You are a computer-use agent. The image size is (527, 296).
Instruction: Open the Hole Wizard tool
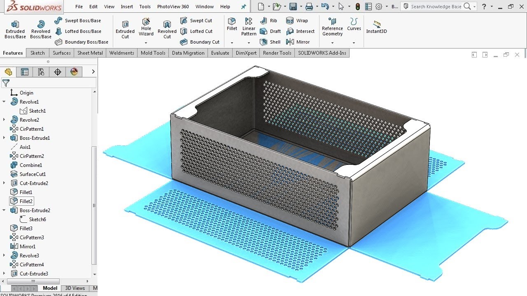point(146,27)
